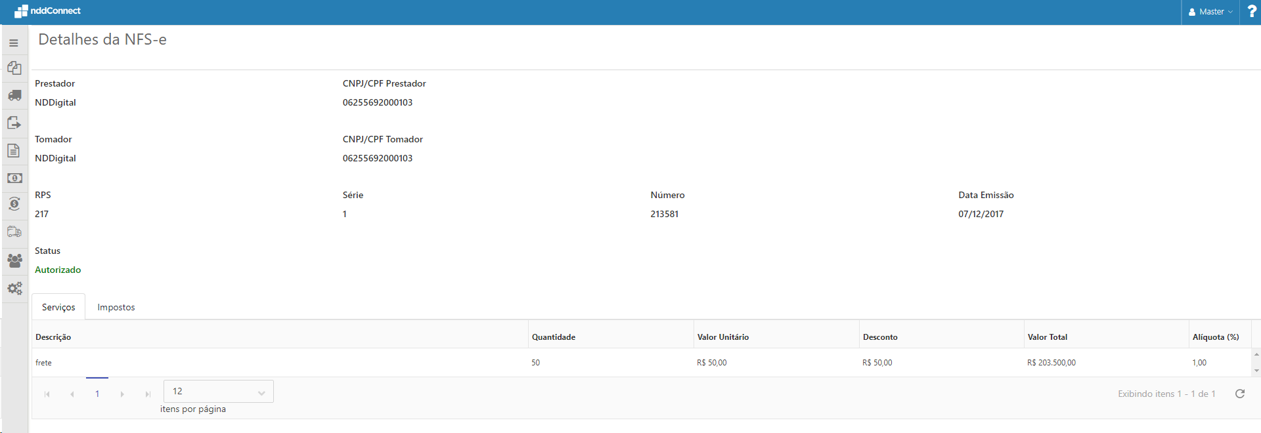Screen dimensions: 1261x433
Task: Go to the next page arrow
Action: tap(122, 394)
